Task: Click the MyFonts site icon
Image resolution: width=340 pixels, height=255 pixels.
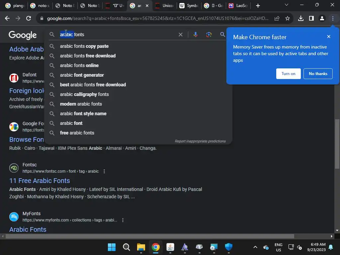Action: pyautogui.click(x=14, y=217)
